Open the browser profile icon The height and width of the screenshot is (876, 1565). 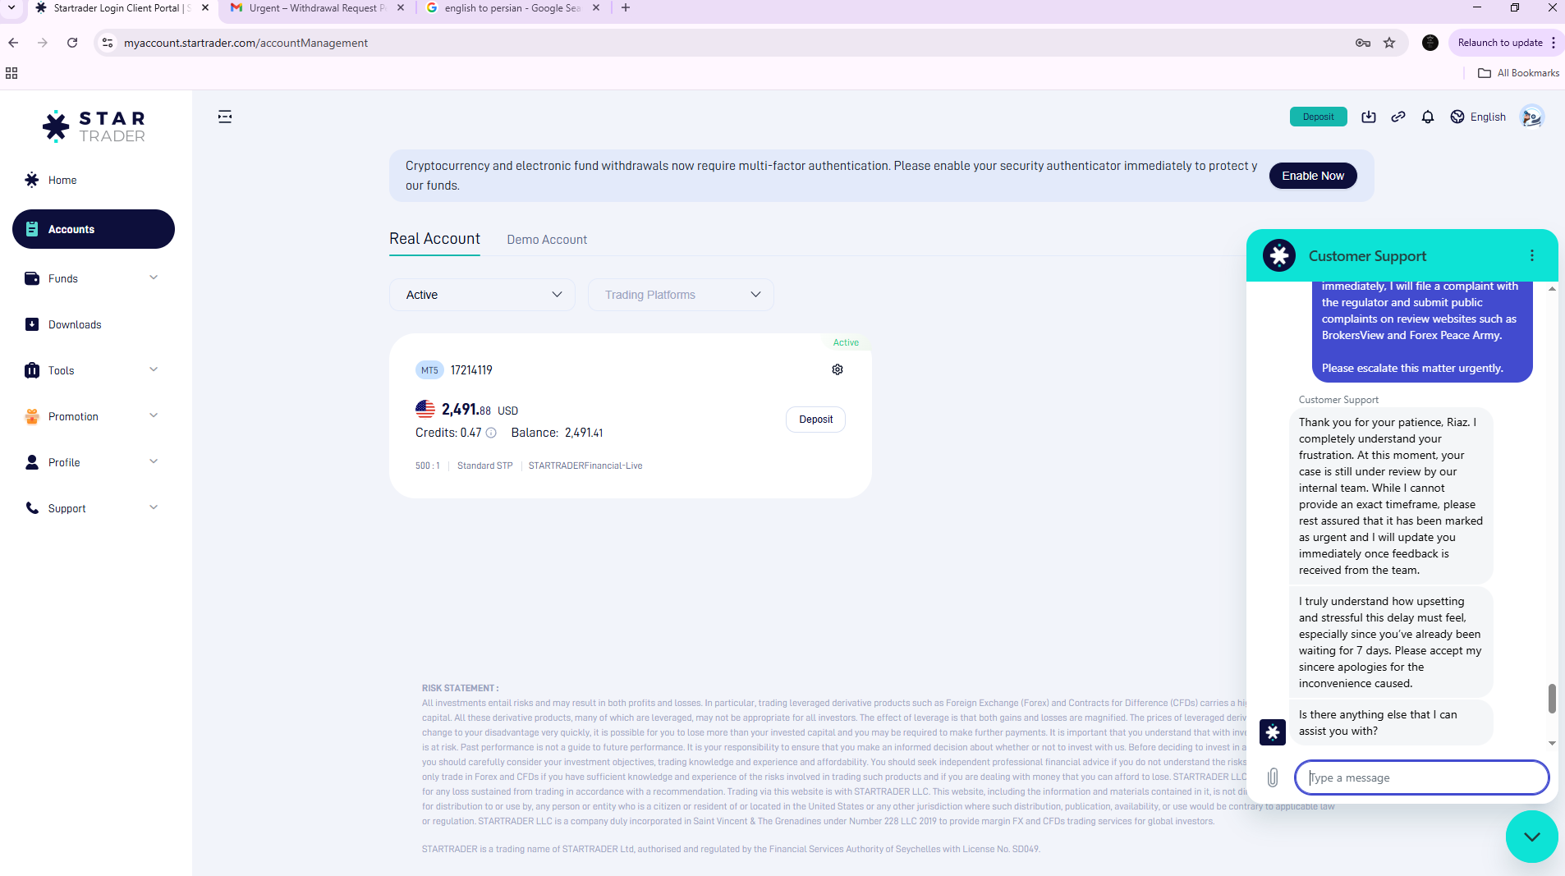[1430, 43]
